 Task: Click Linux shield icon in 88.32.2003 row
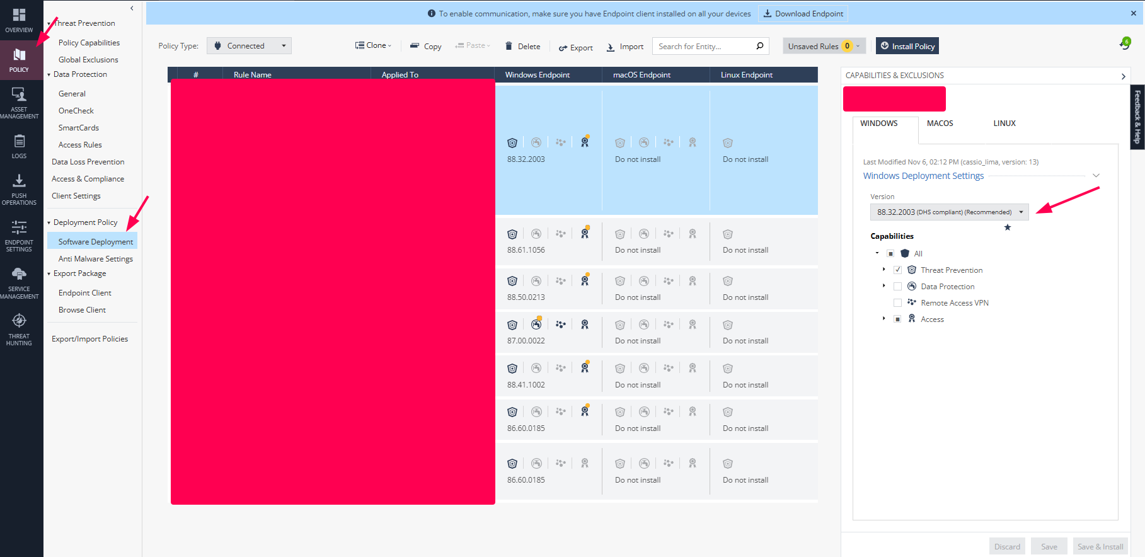pos(728,143)
